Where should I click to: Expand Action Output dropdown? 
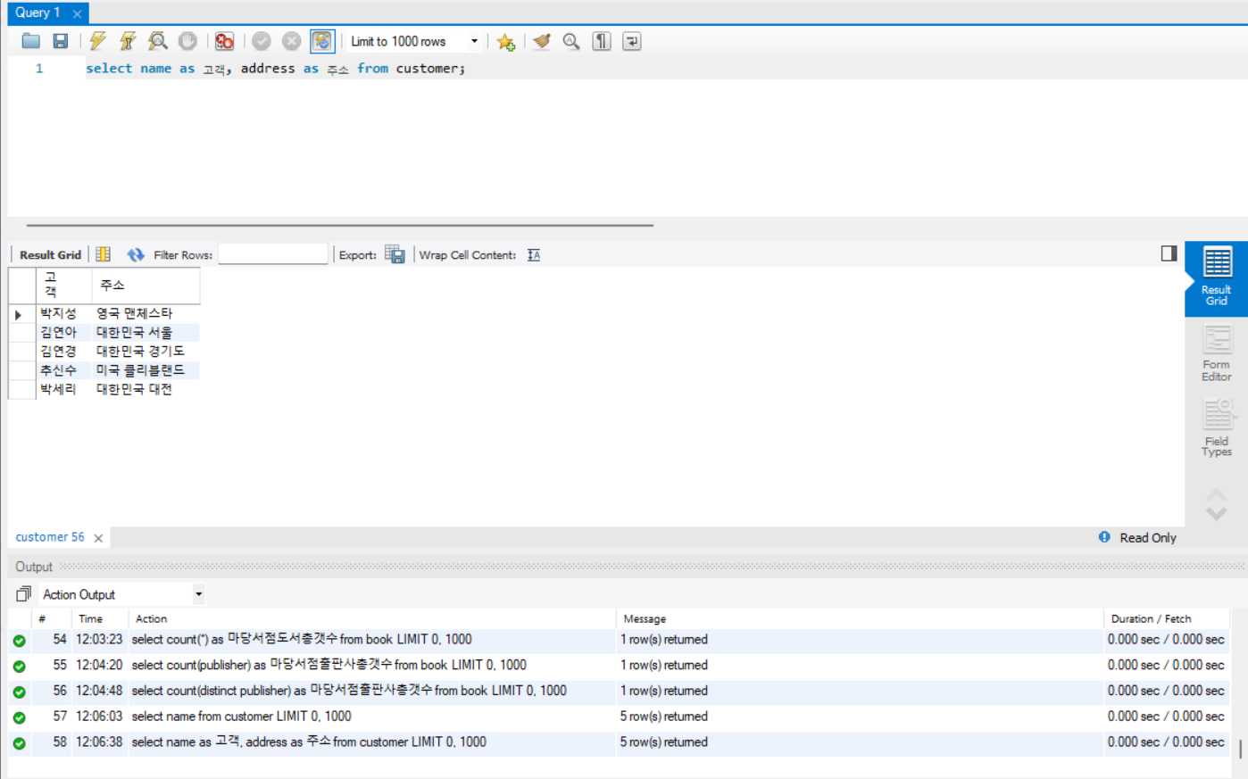tap(122, 594)
